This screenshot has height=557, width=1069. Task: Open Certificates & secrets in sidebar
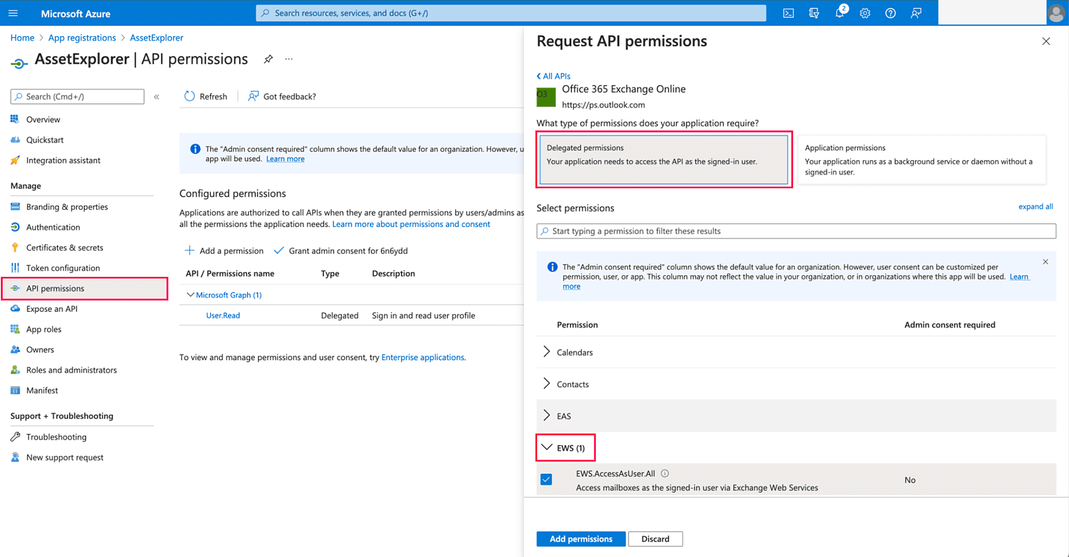click(65, 247)
